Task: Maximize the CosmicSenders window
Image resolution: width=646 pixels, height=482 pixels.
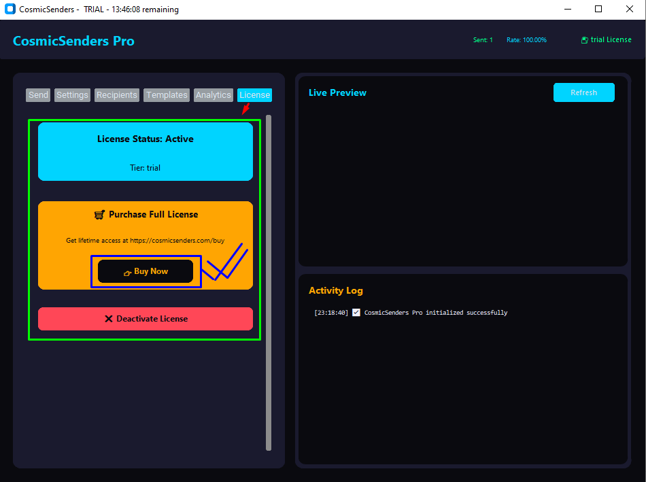Action: click(x=598, y=9)
